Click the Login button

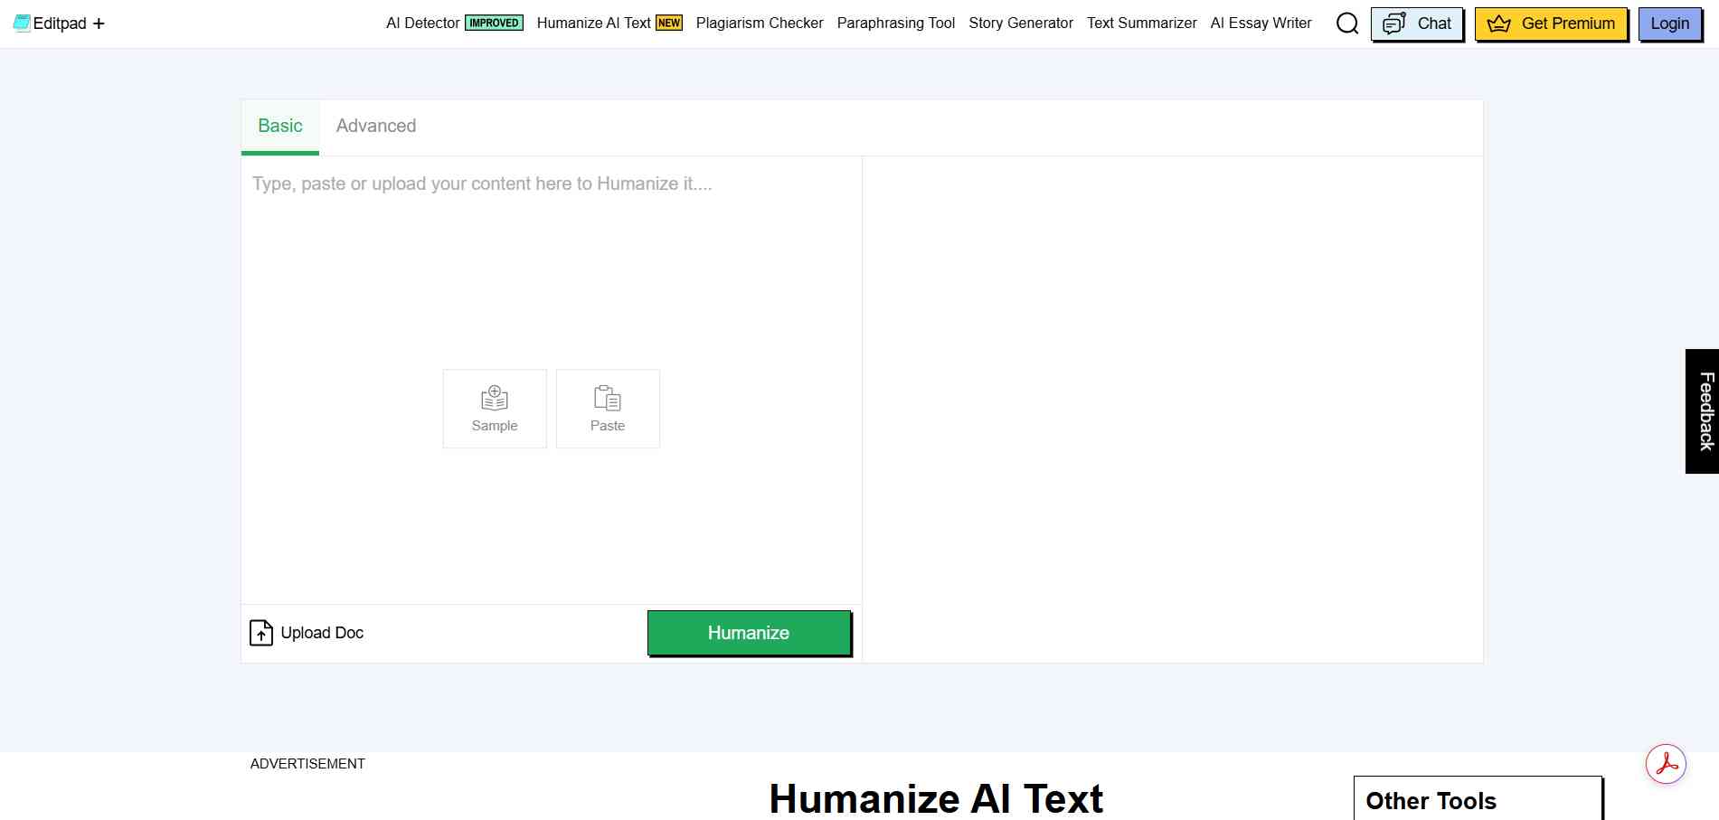(1669, 24)
